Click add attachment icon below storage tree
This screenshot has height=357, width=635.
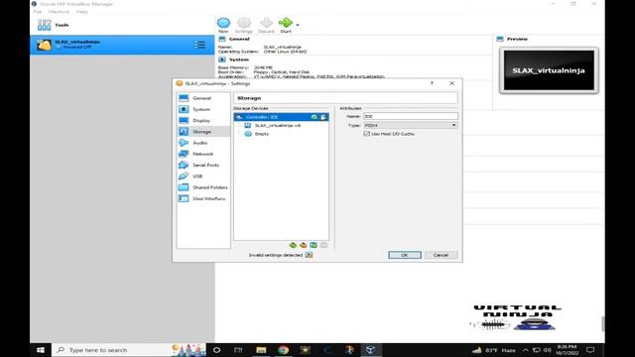click(314, 245)
